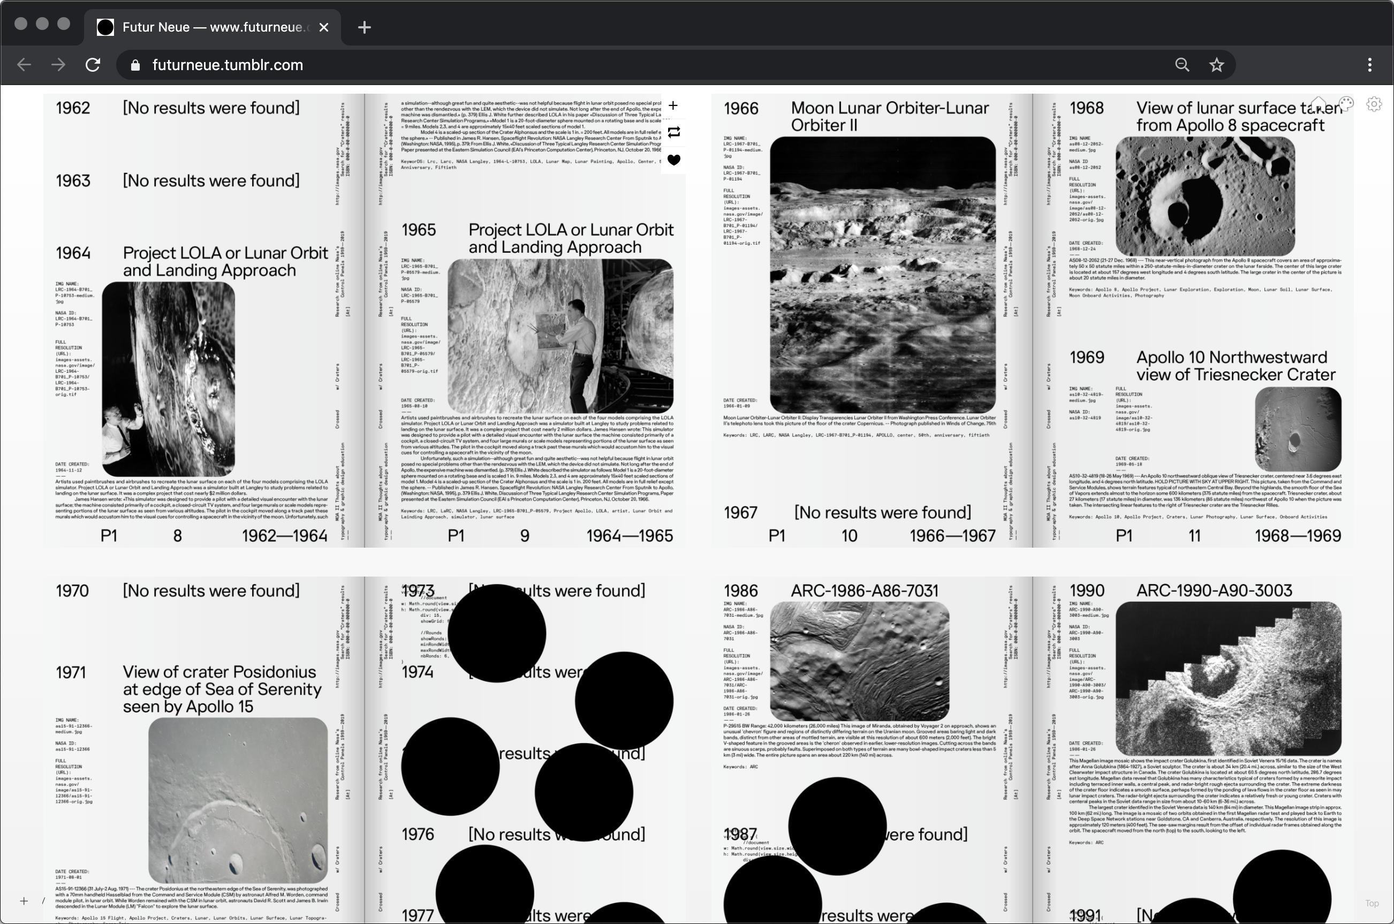Click the plus icon above the reblog arrows
Image resolution: width=1394 pixels, height=924 pixels.
click(673, 105)
